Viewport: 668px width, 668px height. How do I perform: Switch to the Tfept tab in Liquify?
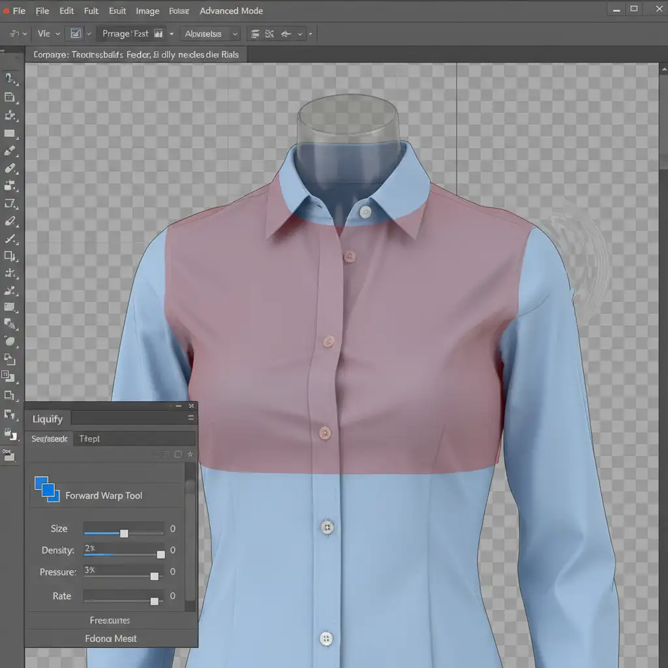pyautogui.click(x=89, y=439)
